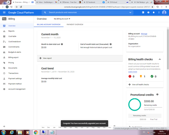The height and width of the screenshot is (135, 169).
Task: Click the Payment method card icon
Action: click(x=4, y=84)
